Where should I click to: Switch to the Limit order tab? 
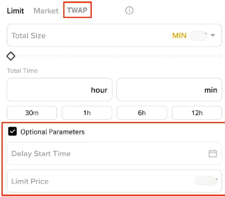click(x=15, y=11)
